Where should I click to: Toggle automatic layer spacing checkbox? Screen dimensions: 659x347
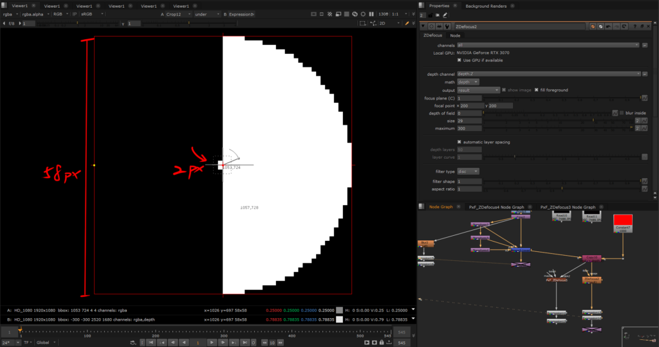coord(459,142)
